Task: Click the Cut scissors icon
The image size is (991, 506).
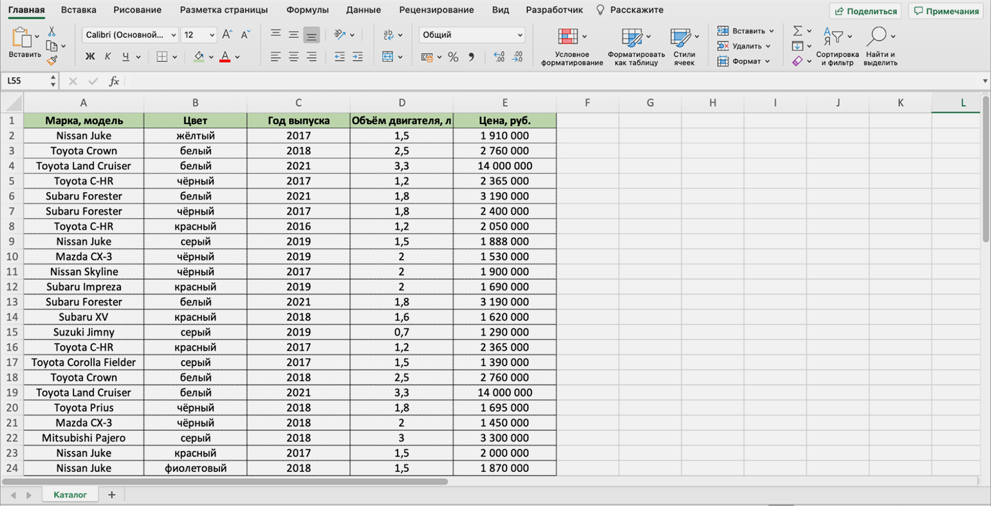Action: click(51, 32)
